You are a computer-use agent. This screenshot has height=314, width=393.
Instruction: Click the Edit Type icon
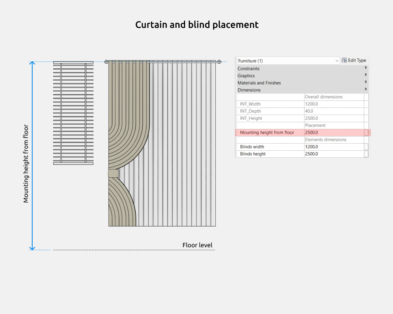click(344, 60)
